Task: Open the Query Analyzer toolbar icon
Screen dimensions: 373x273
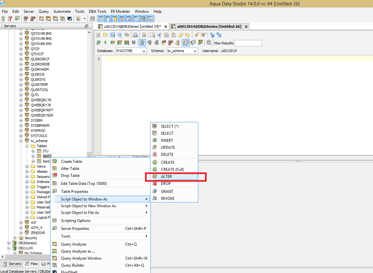Action: 42,19
